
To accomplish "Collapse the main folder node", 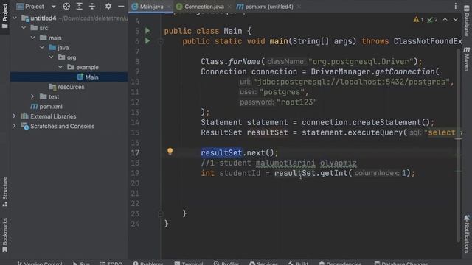I will pos(32,38).
